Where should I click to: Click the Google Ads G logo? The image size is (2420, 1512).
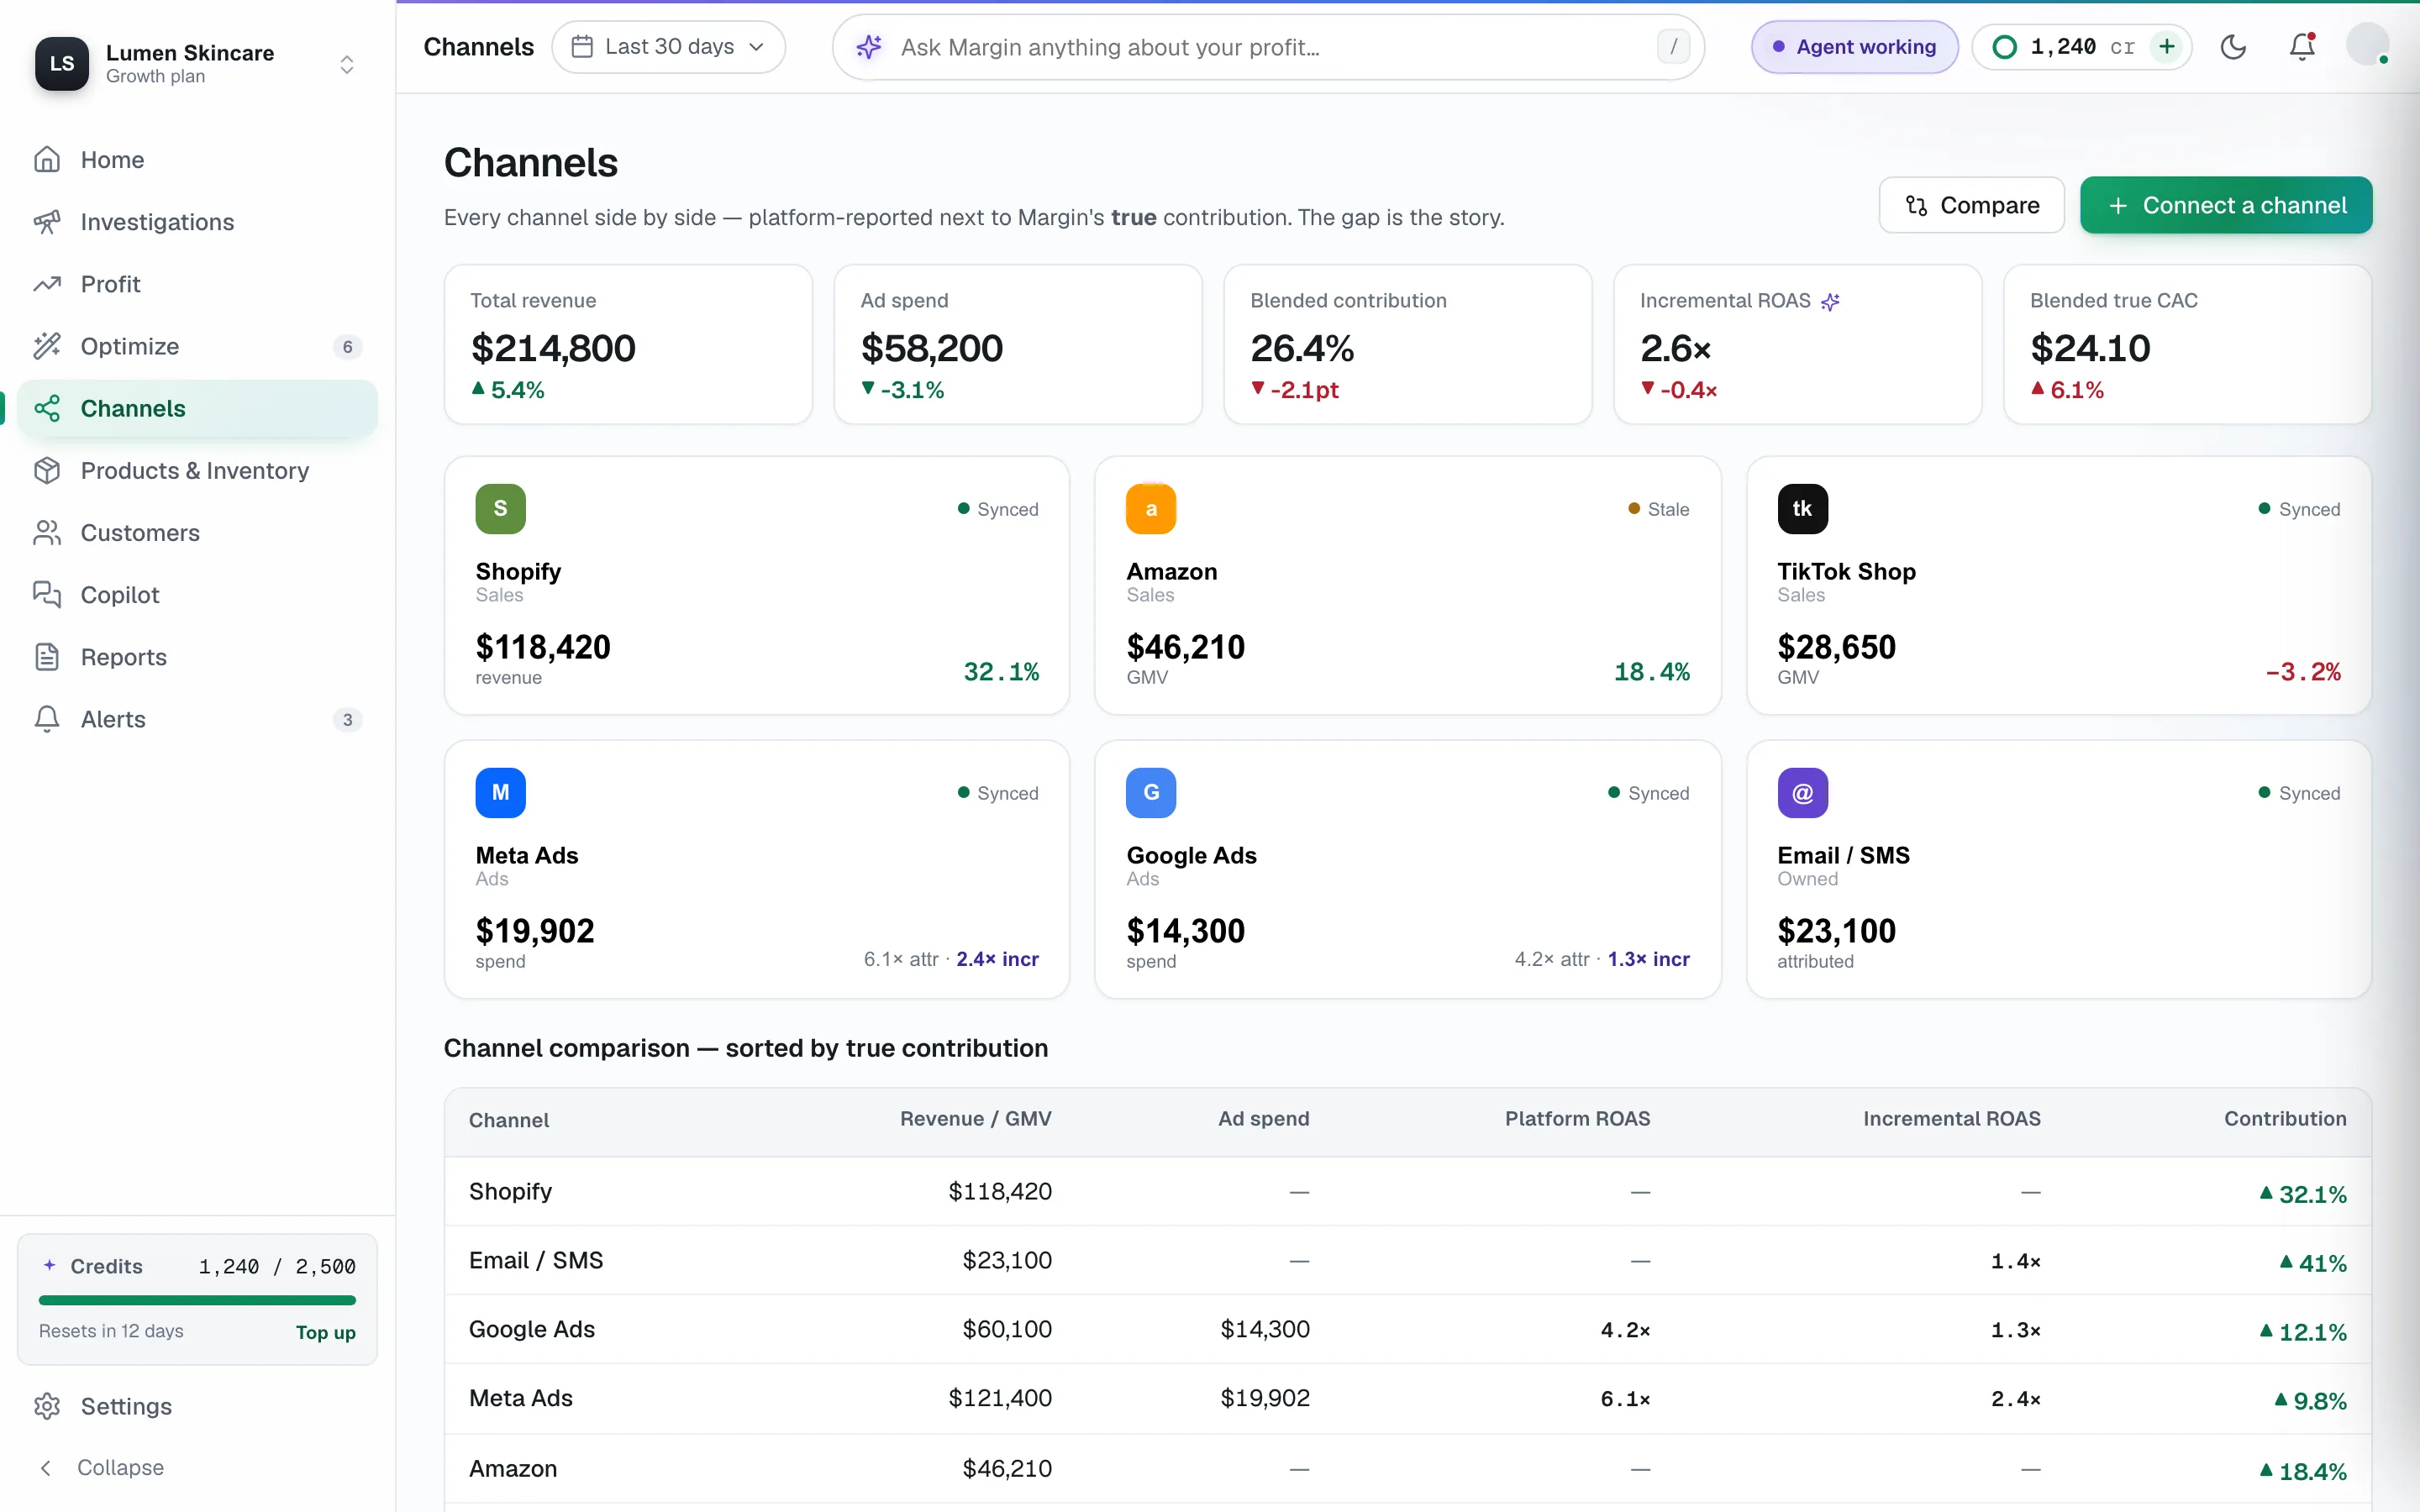coord(1151,793)
